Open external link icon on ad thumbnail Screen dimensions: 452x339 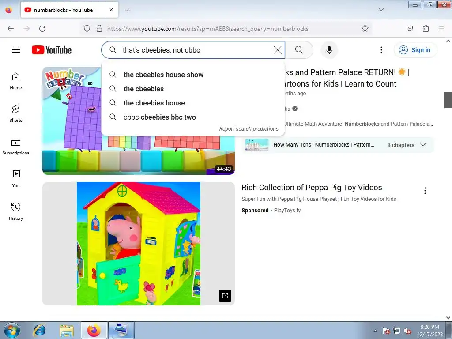225,295
